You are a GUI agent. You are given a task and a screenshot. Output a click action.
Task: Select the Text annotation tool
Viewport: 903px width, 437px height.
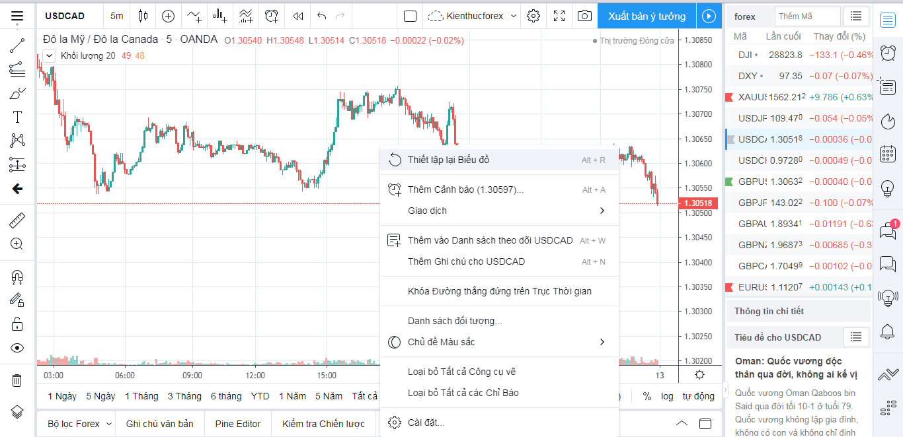(17, 118)
